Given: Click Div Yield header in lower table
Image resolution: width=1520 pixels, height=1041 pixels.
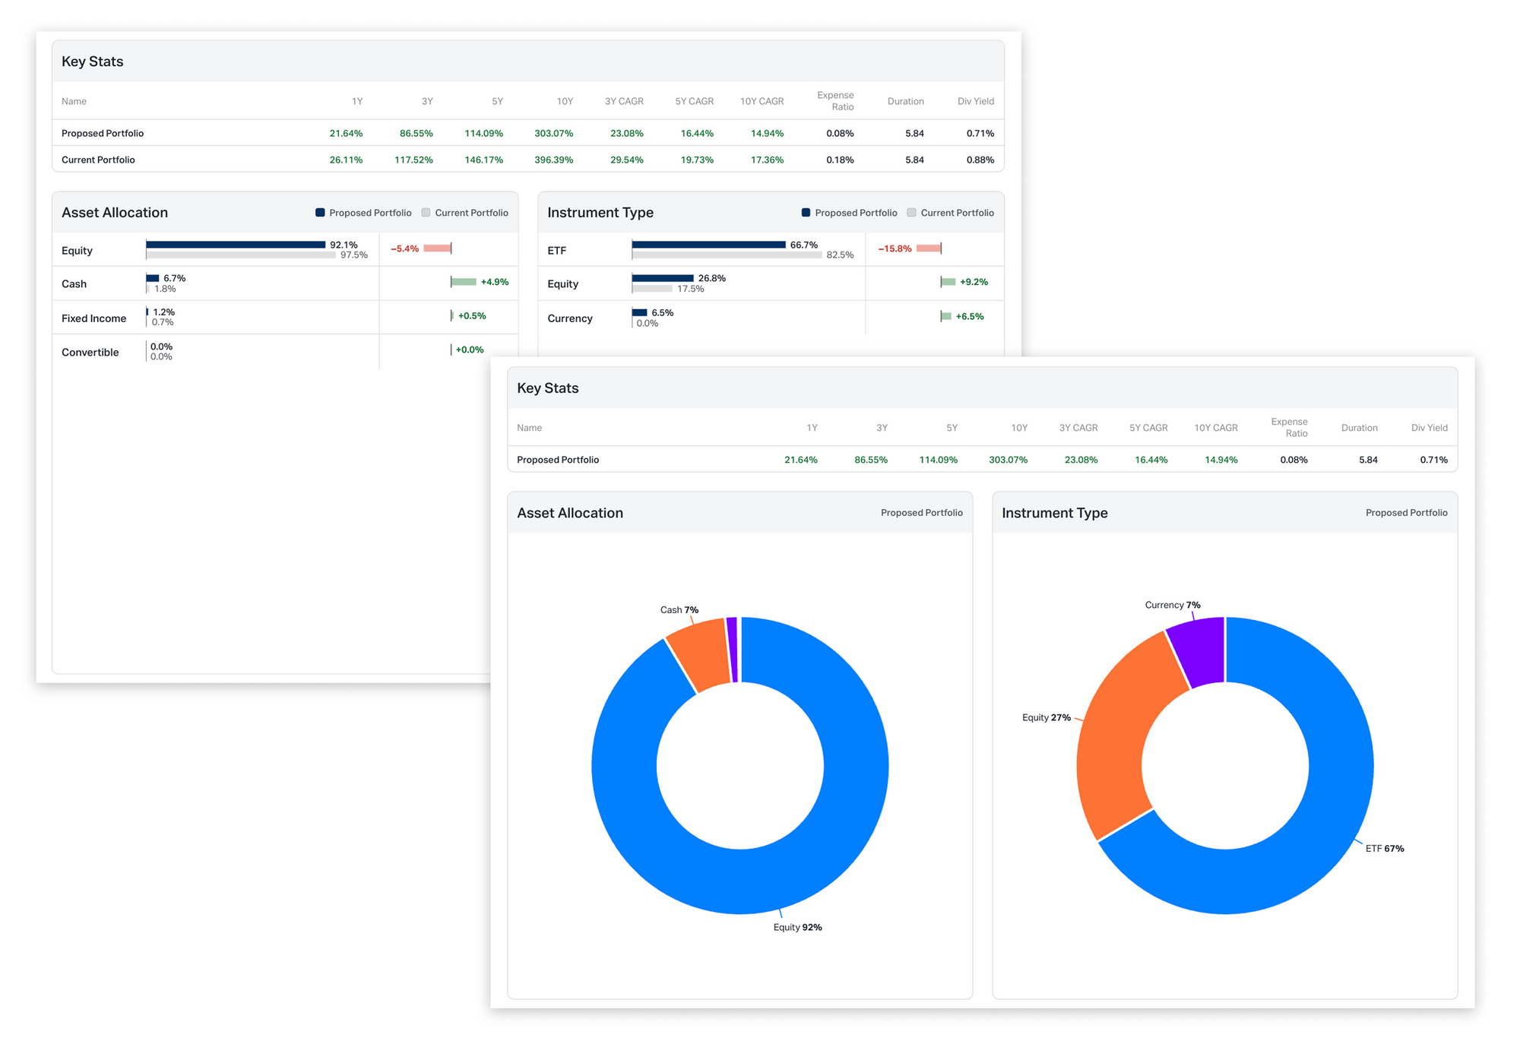Looking at the screenshot, I should point(1429,428).
